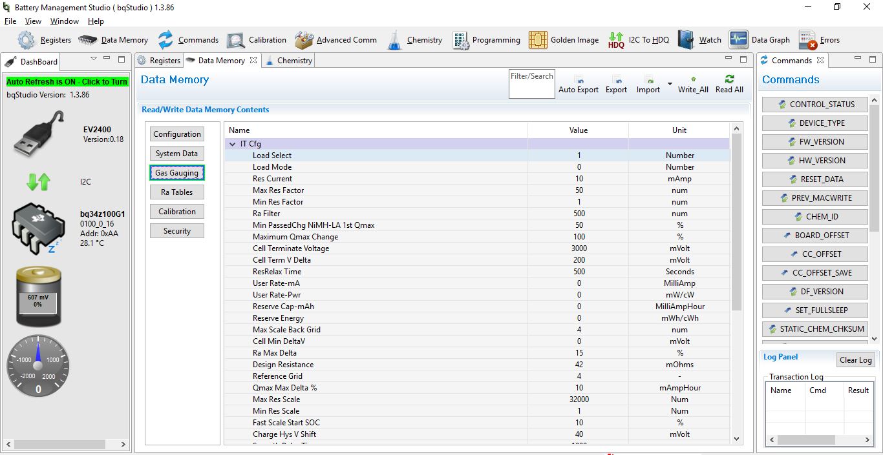Click the Commands toolbar icon

tap(165, 40)
